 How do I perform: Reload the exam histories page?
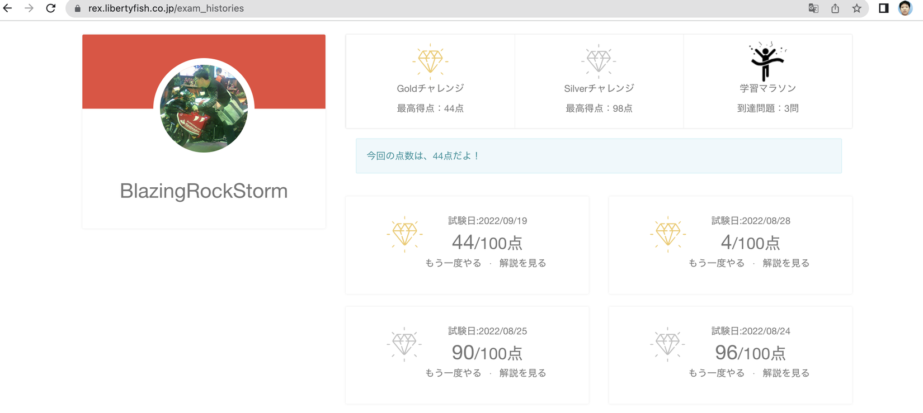[x=51, y=8]
